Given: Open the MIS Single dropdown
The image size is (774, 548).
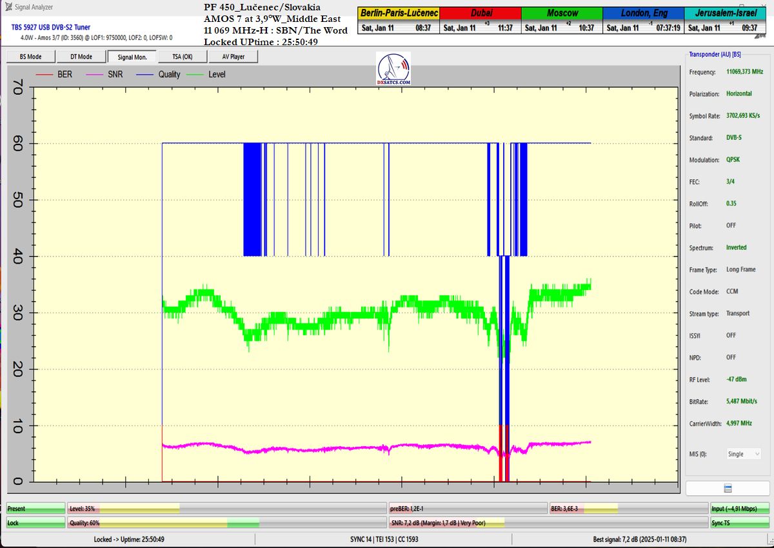Looking at the screenshot, I should click(x=744, y=454).
